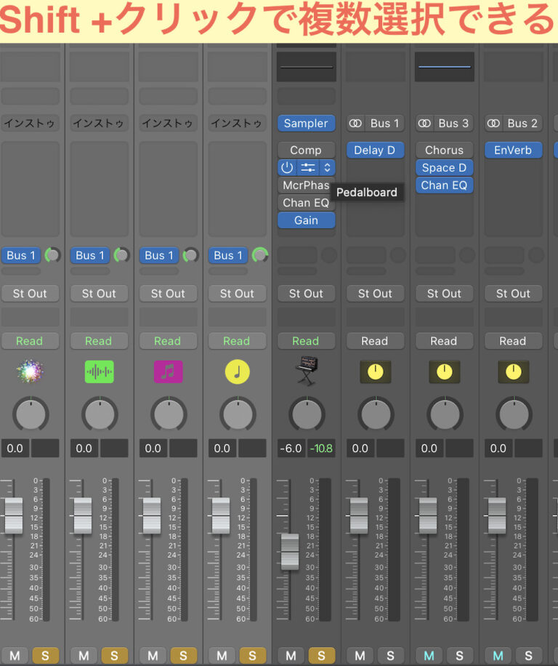Open Read automation menu on Sampler channel
The width and height of the screenshot is (558, 666).
(307, 341)
